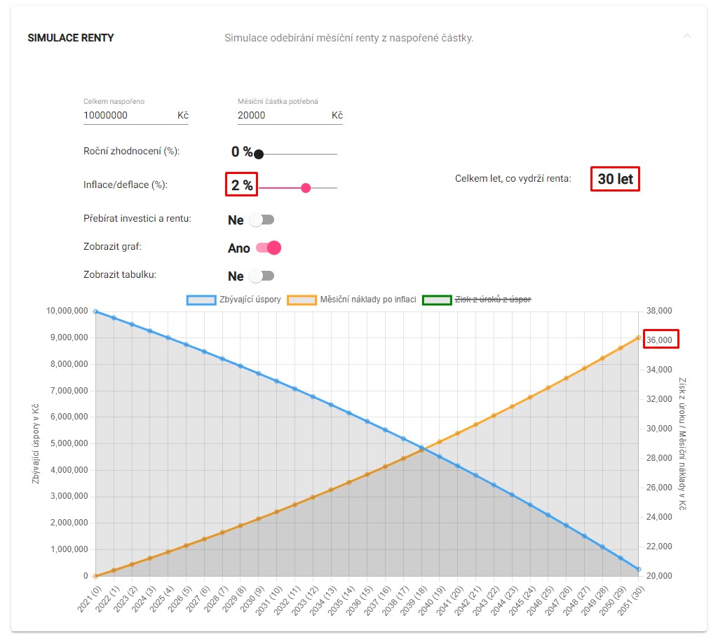Click the Měsíční částka potřebná input
The width and height of the screenshot is (718, 637).
click(280, 115)
